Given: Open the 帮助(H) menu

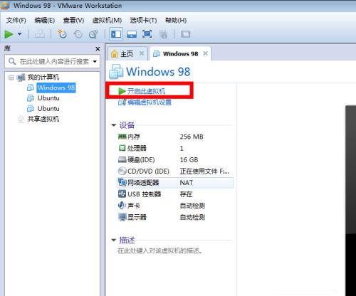Looking at the screenshot, I should 176,21.
